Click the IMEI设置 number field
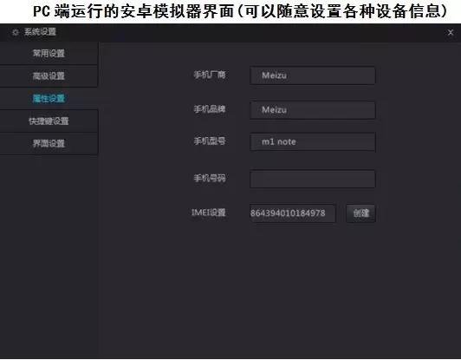This screenshot has height=360, width=461. tap(293, 213)
